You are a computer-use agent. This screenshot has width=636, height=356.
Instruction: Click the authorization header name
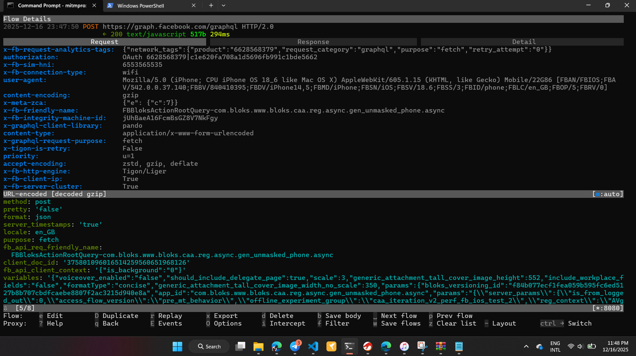point(31,57)
